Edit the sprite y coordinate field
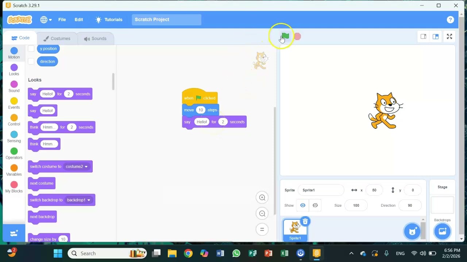Viewport: 467px width, 262px height. tap(413, 190)
